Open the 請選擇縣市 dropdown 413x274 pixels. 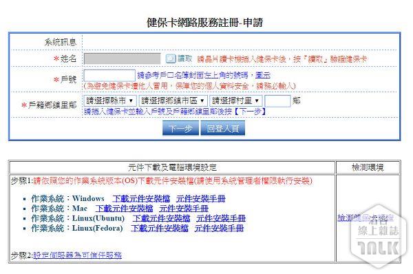pyautogui.click(x=110, y=101)
